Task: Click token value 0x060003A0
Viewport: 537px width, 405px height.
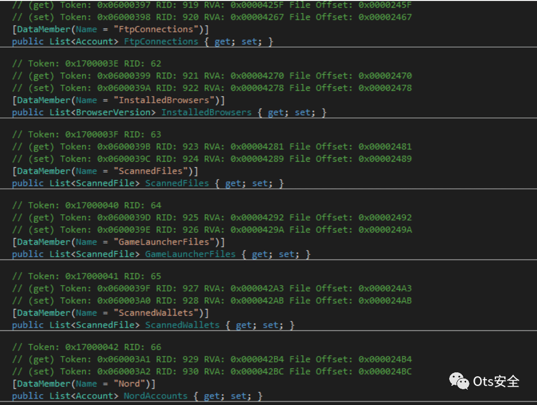Action: [x=124, y=300]
